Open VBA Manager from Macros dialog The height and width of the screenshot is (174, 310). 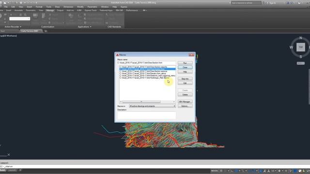(x=185, y=101)
